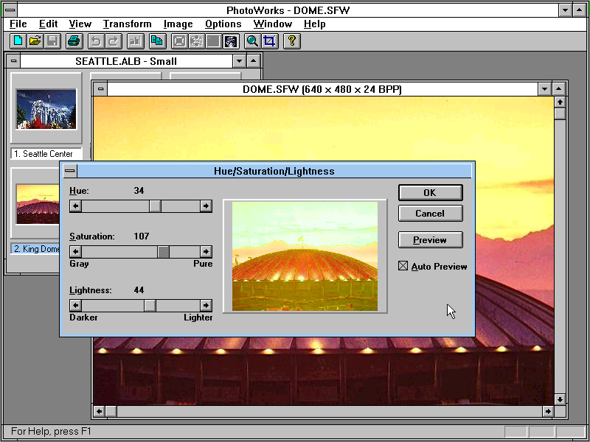Maximize the SEATTLE.ALB album window
Viewport: 590px width, 442px height.
[254, 61]
